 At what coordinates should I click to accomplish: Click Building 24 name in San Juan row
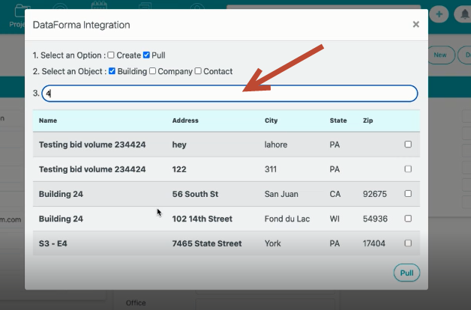[x=61, y=194]
